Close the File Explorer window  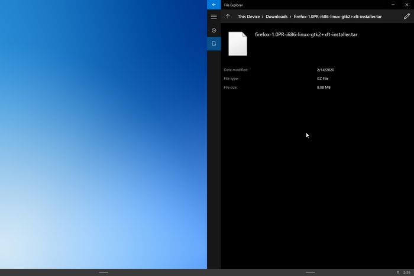407,5
